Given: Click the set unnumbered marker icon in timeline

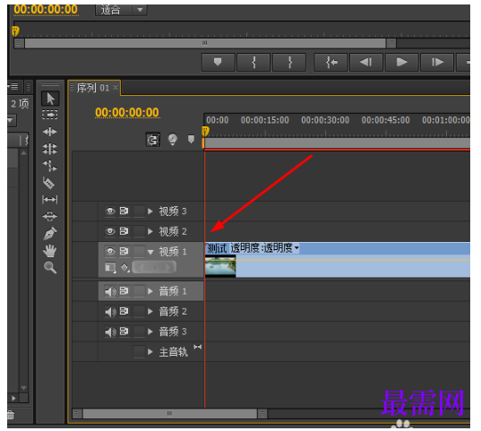Looking at the screenshot, I should pos(191,139).
